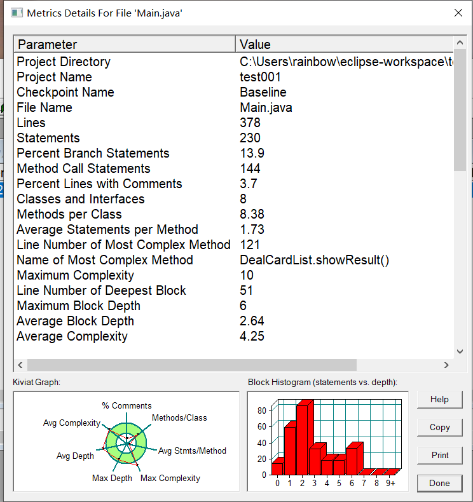Select the Classes and Interfaces row

point(234,199)
